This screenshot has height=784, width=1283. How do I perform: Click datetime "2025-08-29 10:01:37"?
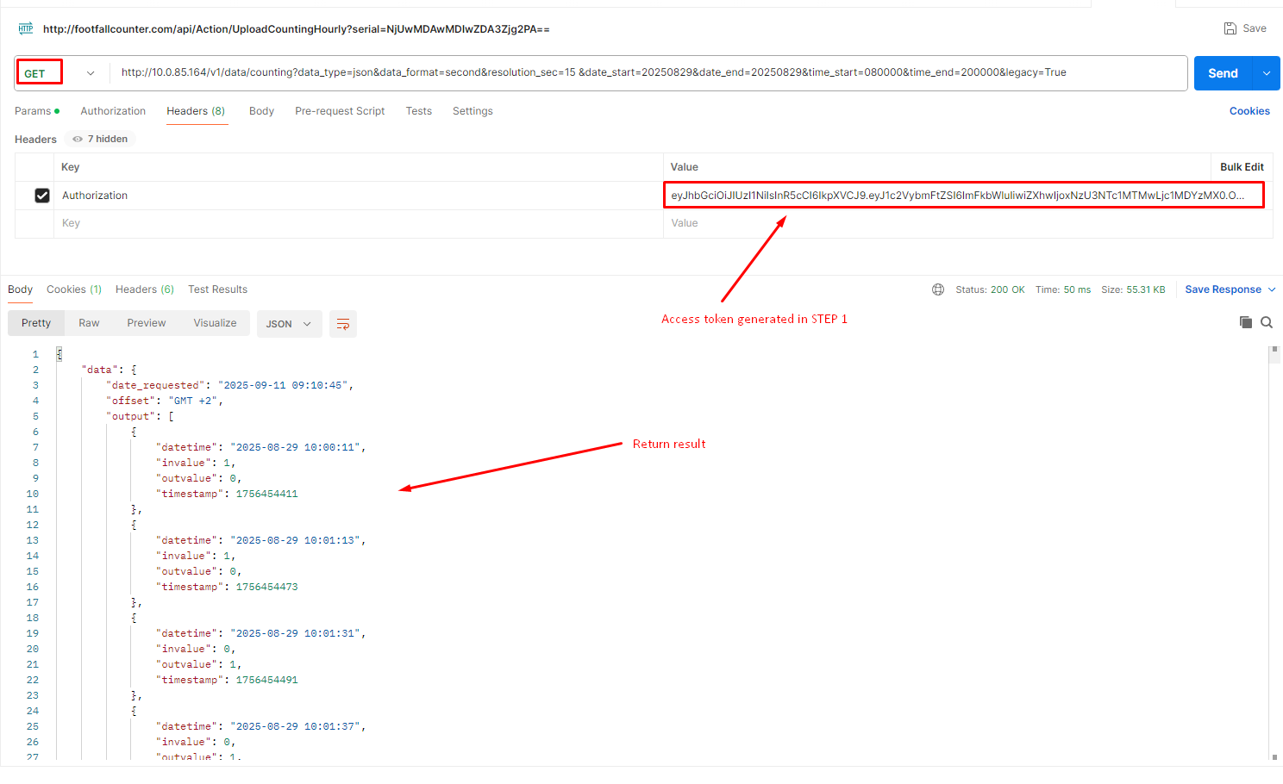295,726
